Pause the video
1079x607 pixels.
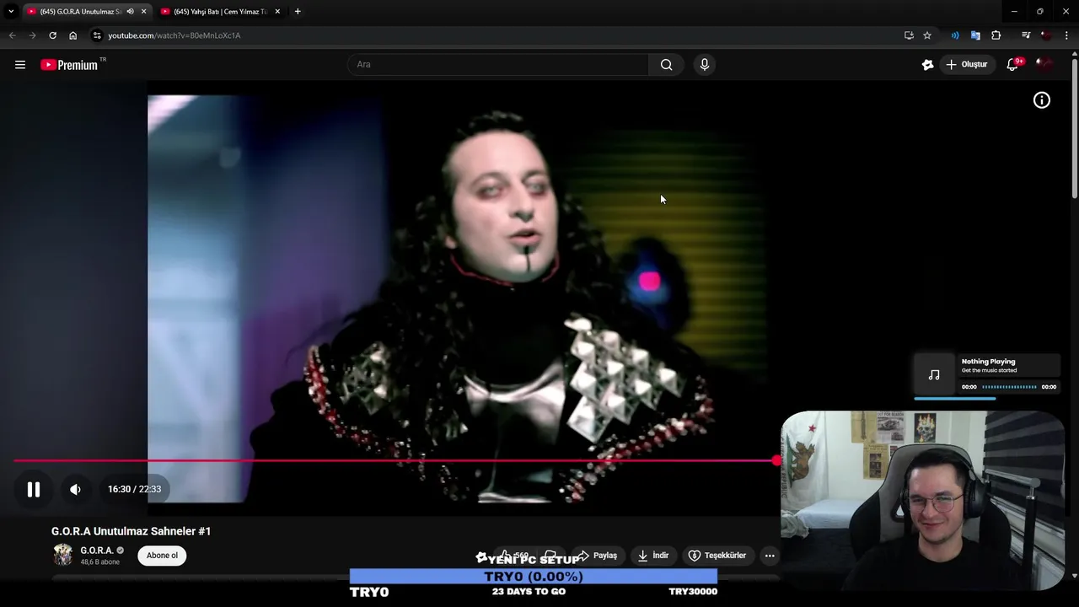pyautogui.click(x=34, y=489)
